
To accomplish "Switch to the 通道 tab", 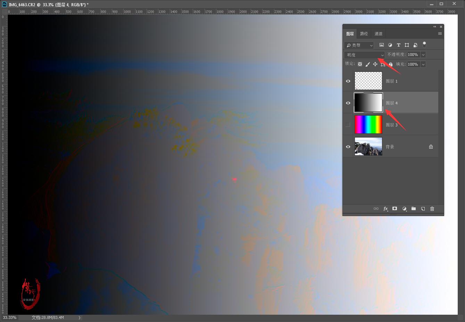I will (x=378, y=34).
